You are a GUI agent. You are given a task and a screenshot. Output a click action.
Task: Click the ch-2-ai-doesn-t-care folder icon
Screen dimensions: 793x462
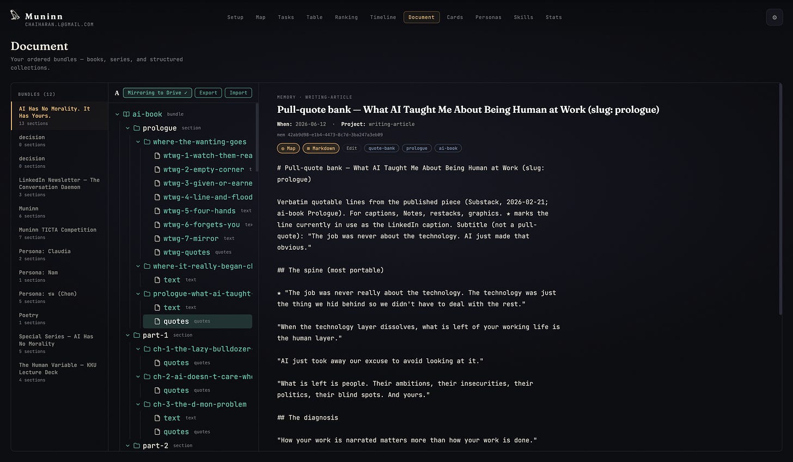tap(147, 376)
